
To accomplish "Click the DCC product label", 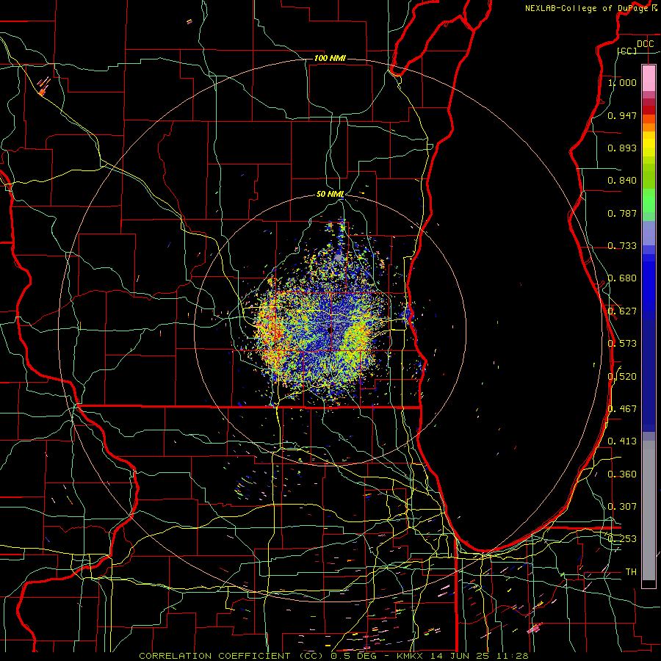I will tap(645, 44).
